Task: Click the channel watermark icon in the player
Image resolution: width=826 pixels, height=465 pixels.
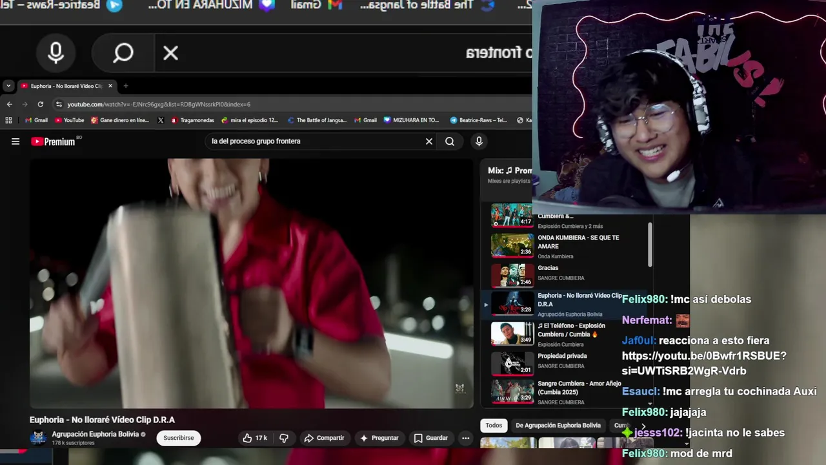Action: [459, 388]
